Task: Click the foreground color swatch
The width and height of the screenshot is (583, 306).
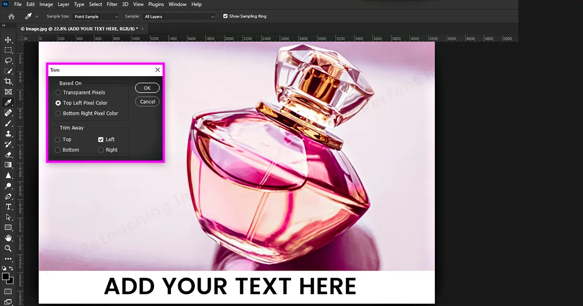Action: click(x=6, y=276)
